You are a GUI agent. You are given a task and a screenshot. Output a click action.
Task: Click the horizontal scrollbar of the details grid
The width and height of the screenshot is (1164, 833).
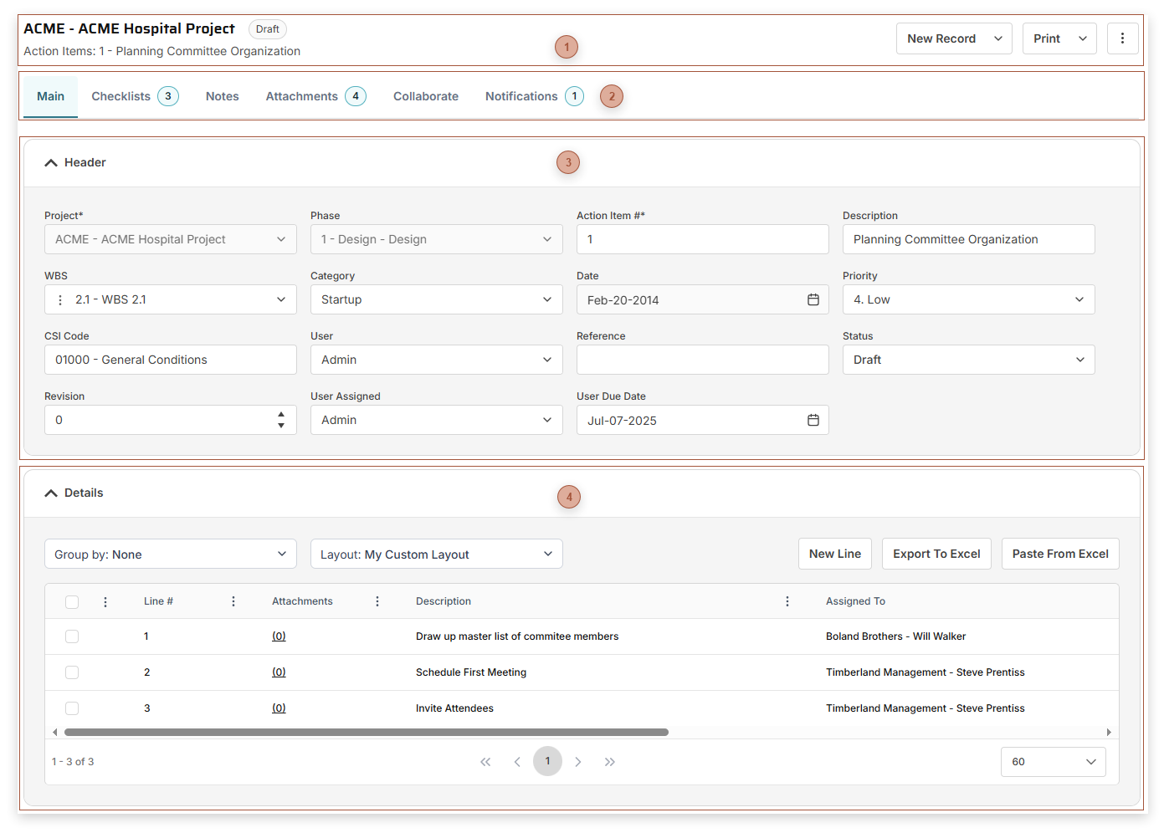pyautogui.click(x=367, y=732)
